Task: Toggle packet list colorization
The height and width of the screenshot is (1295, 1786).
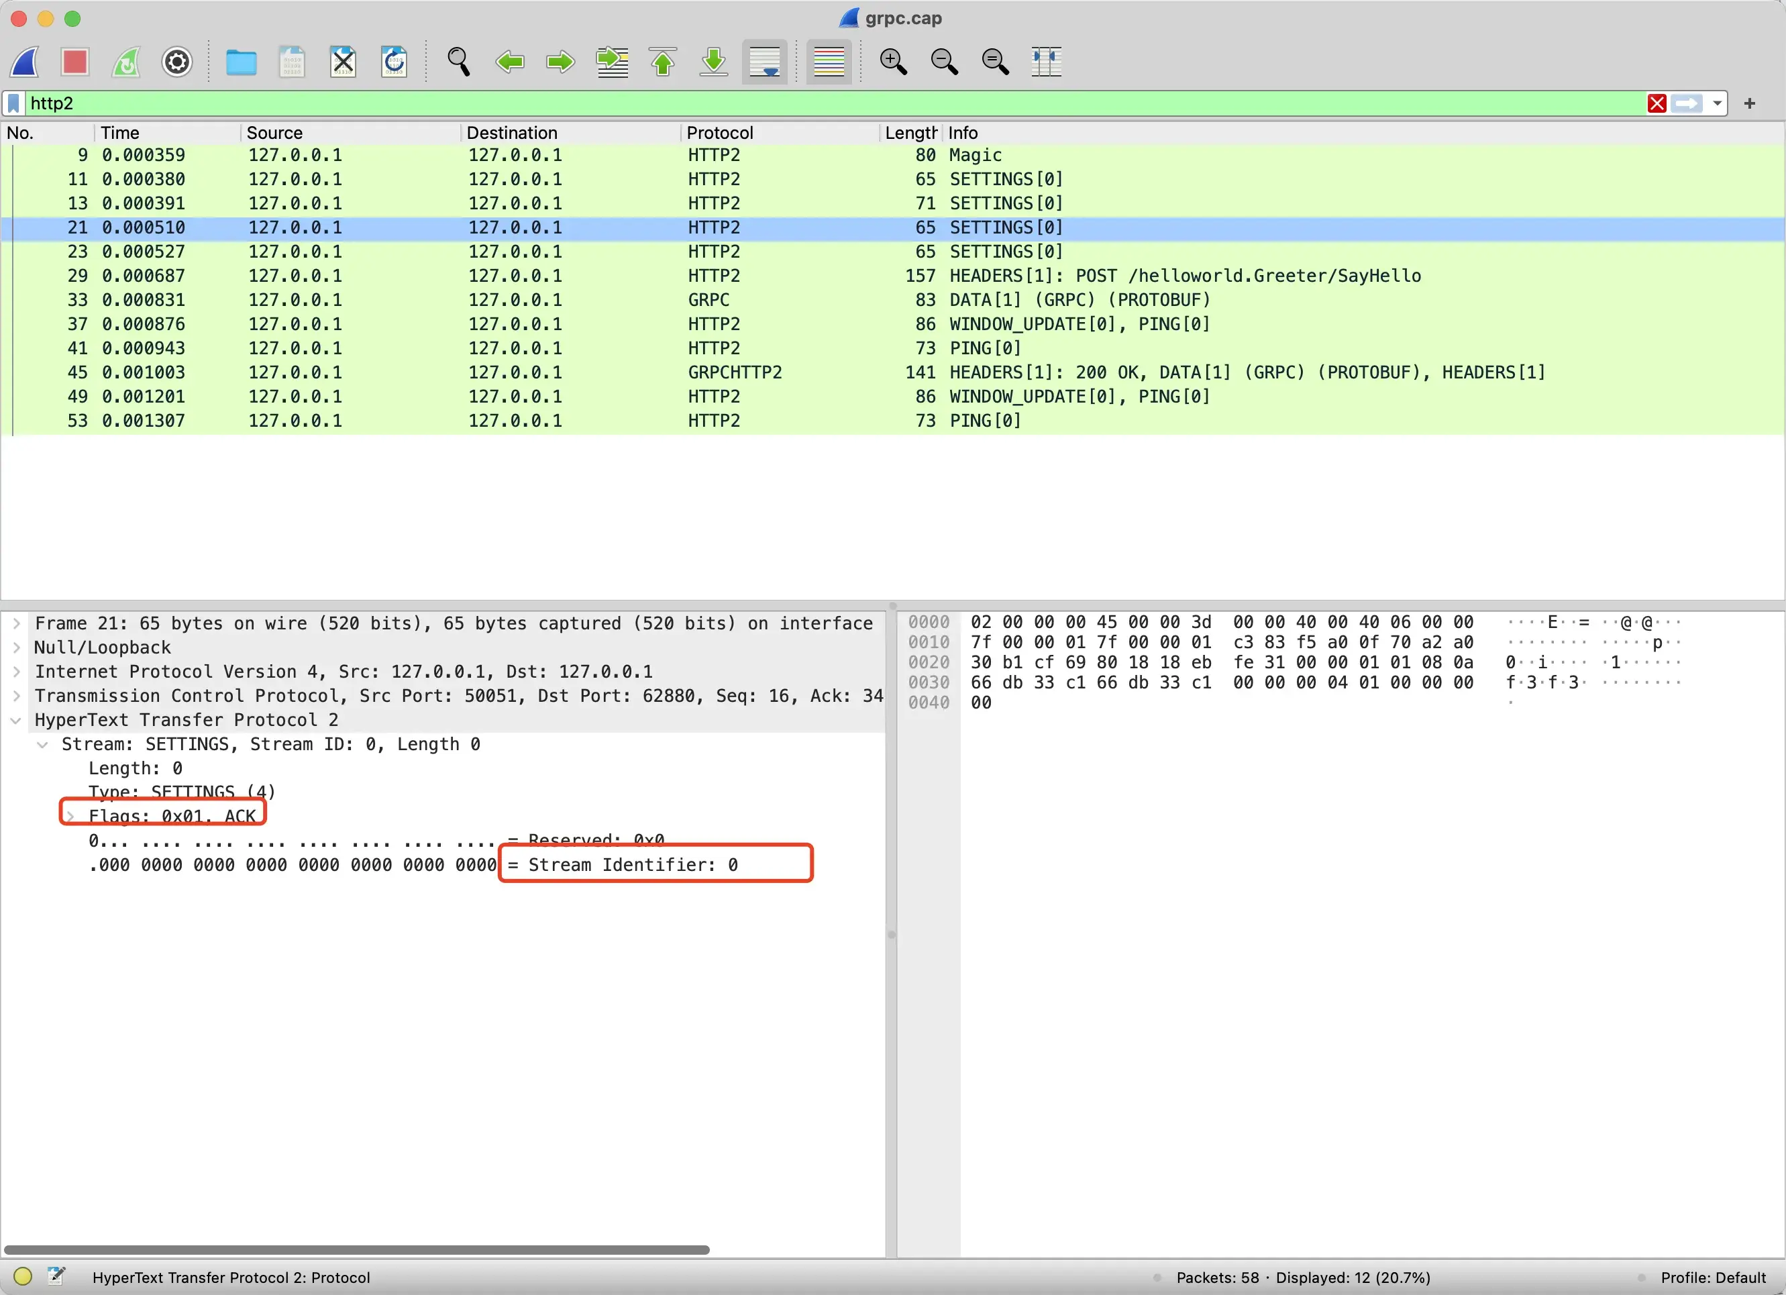Action: coord(829,62)
